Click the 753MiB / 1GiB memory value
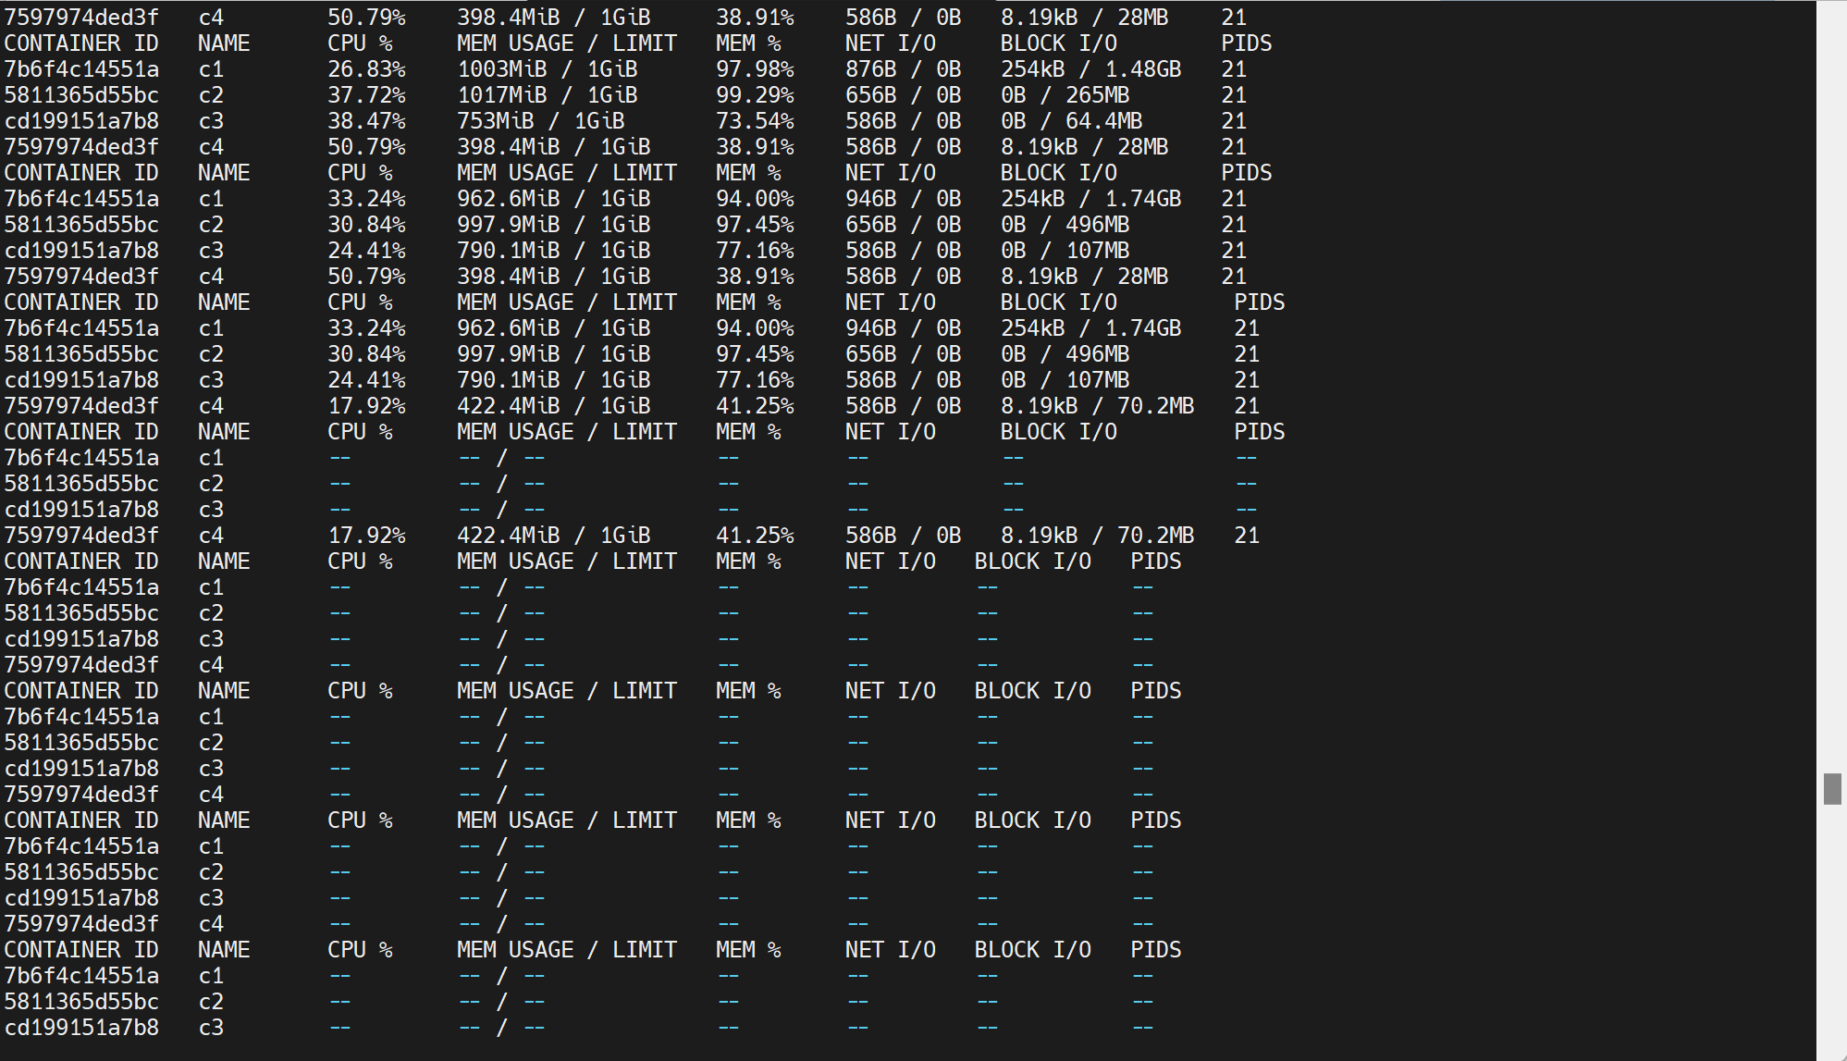The height and width of the screenshot is (1061, 1847). point(540,121)
